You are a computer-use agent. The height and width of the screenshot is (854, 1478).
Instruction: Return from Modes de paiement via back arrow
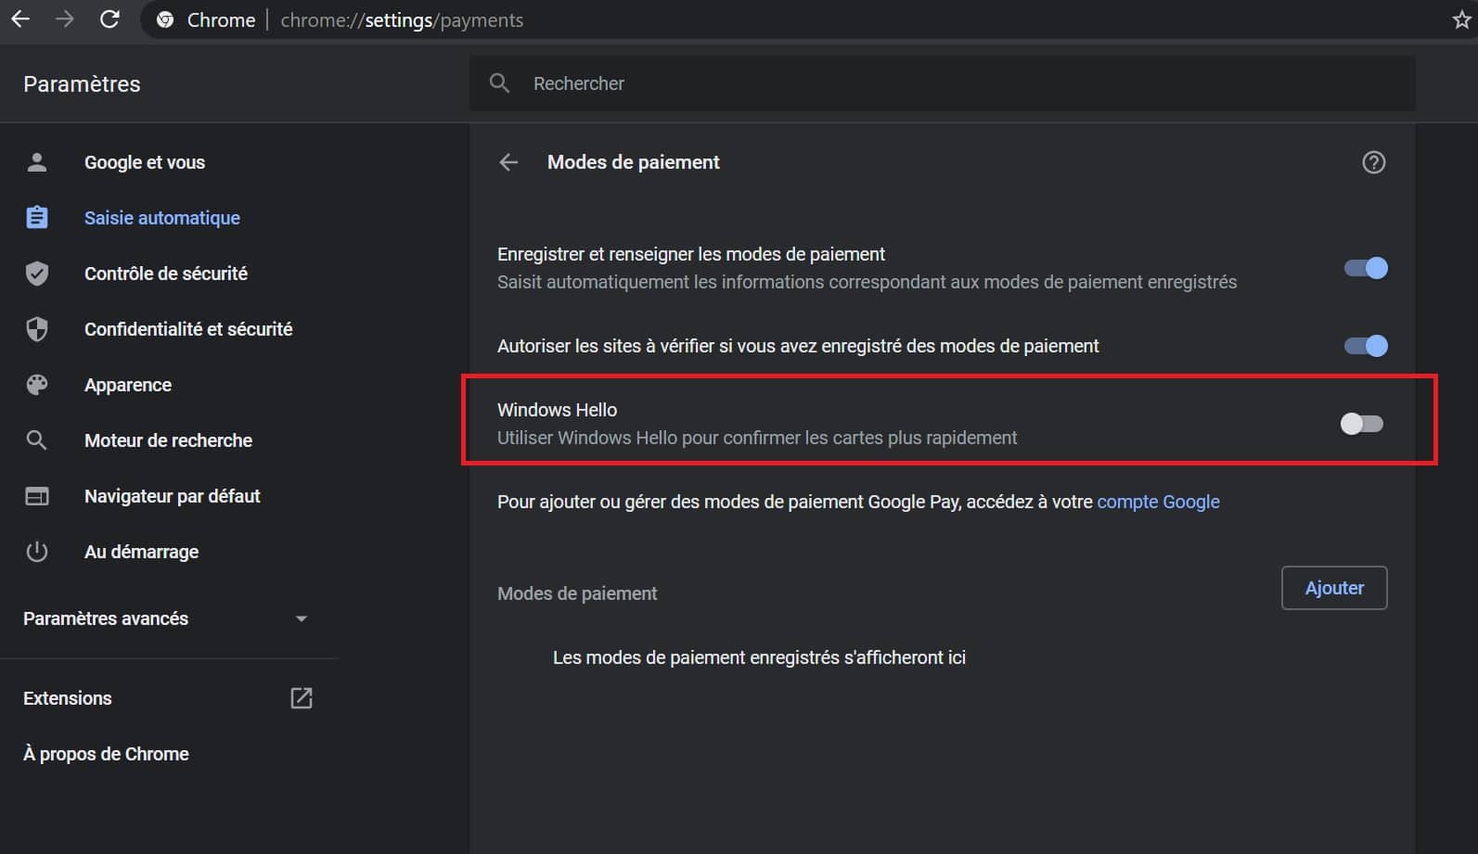(508, 162)
